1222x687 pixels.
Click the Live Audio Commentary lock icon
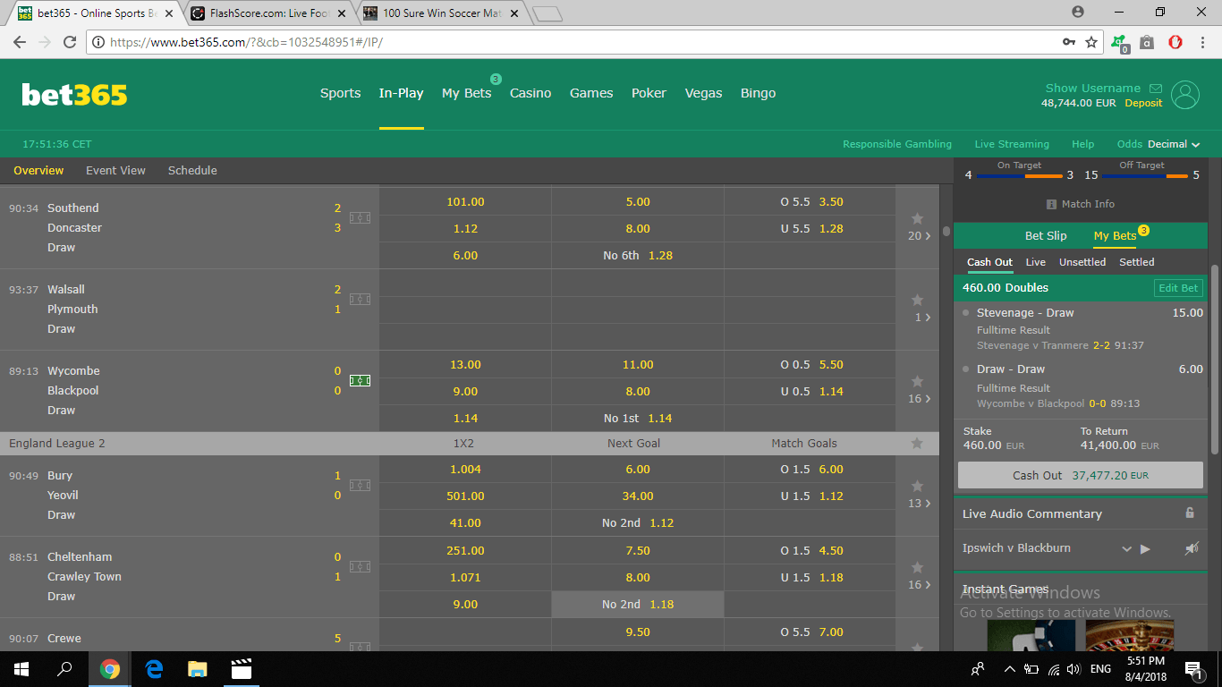click(x=1190, y=513)
